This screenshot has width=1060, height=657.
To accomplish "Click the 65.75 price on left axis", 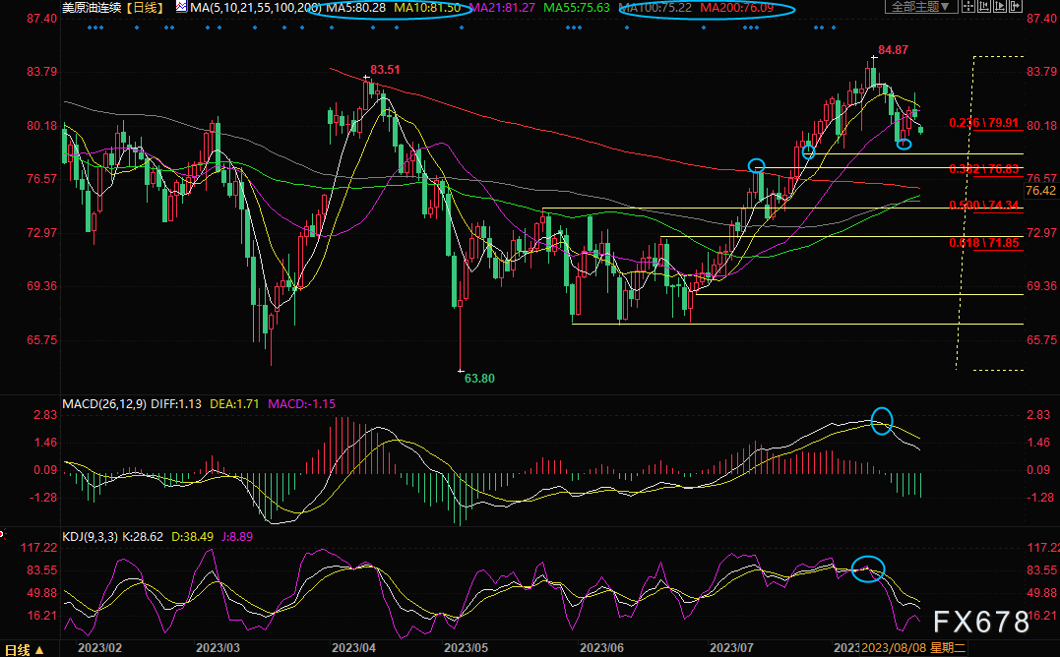I will coord(42,339).
